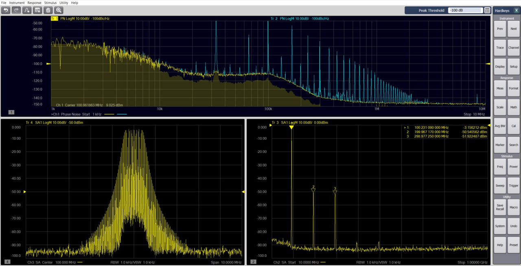
Task: Click the Undo arrow icon on the toolbar
Action: pyautogui.click(x=5, y=10)
